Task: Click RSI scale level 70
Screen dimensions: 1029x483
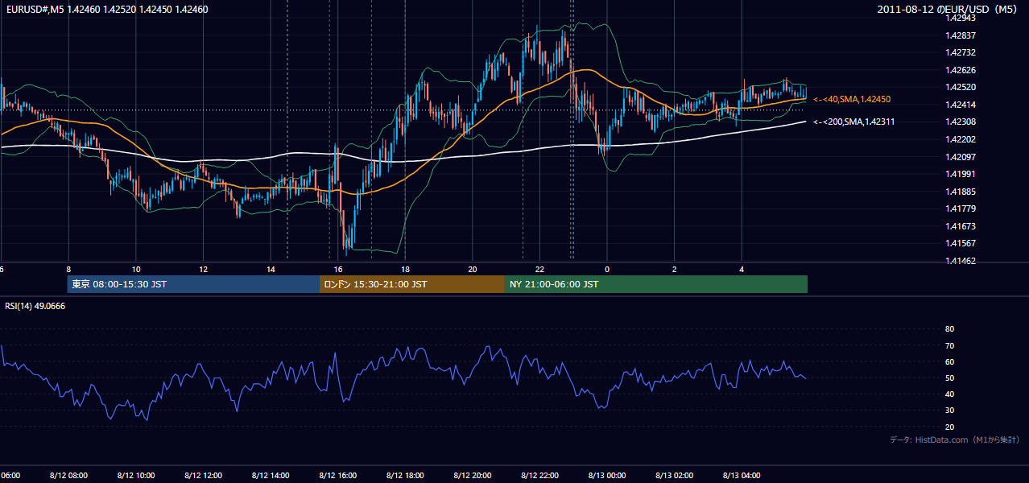Action: 949,345
